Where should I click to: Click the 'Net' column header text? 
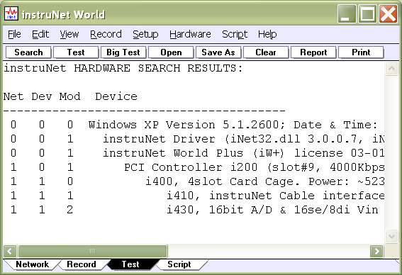[x=13, y=96]
